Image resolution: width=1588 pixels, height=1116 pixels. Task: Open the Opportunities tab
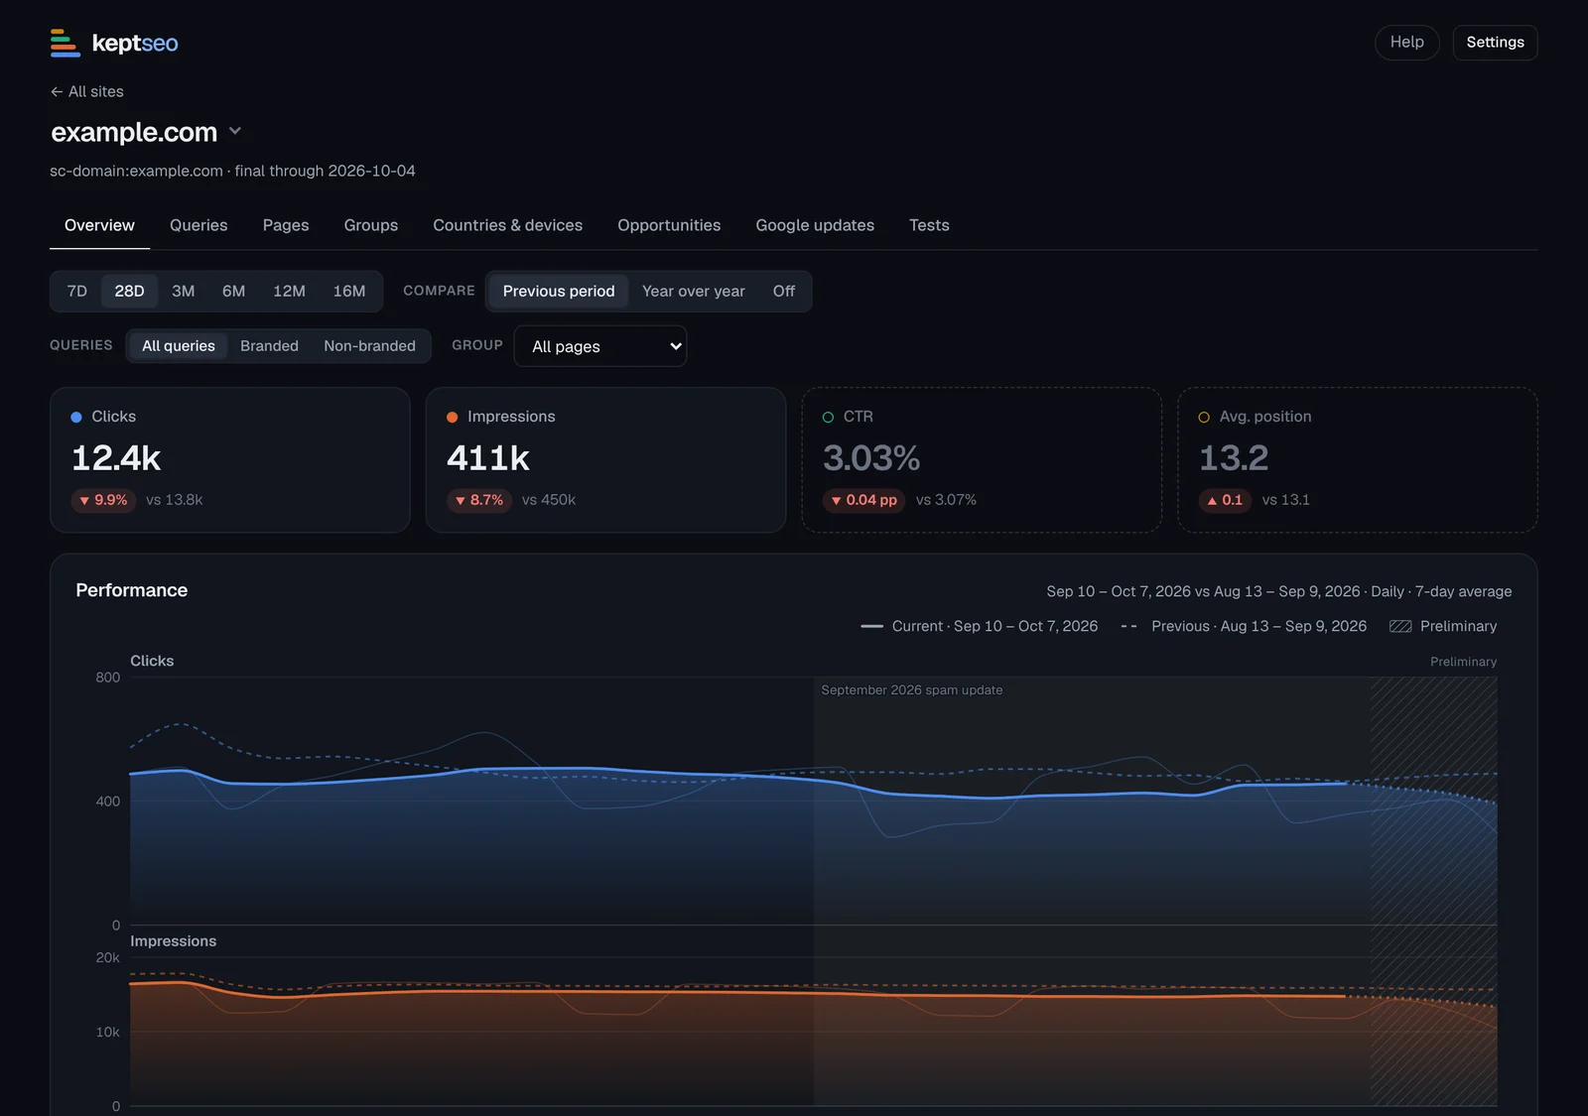pyautogui.click(x=669, y=225)
